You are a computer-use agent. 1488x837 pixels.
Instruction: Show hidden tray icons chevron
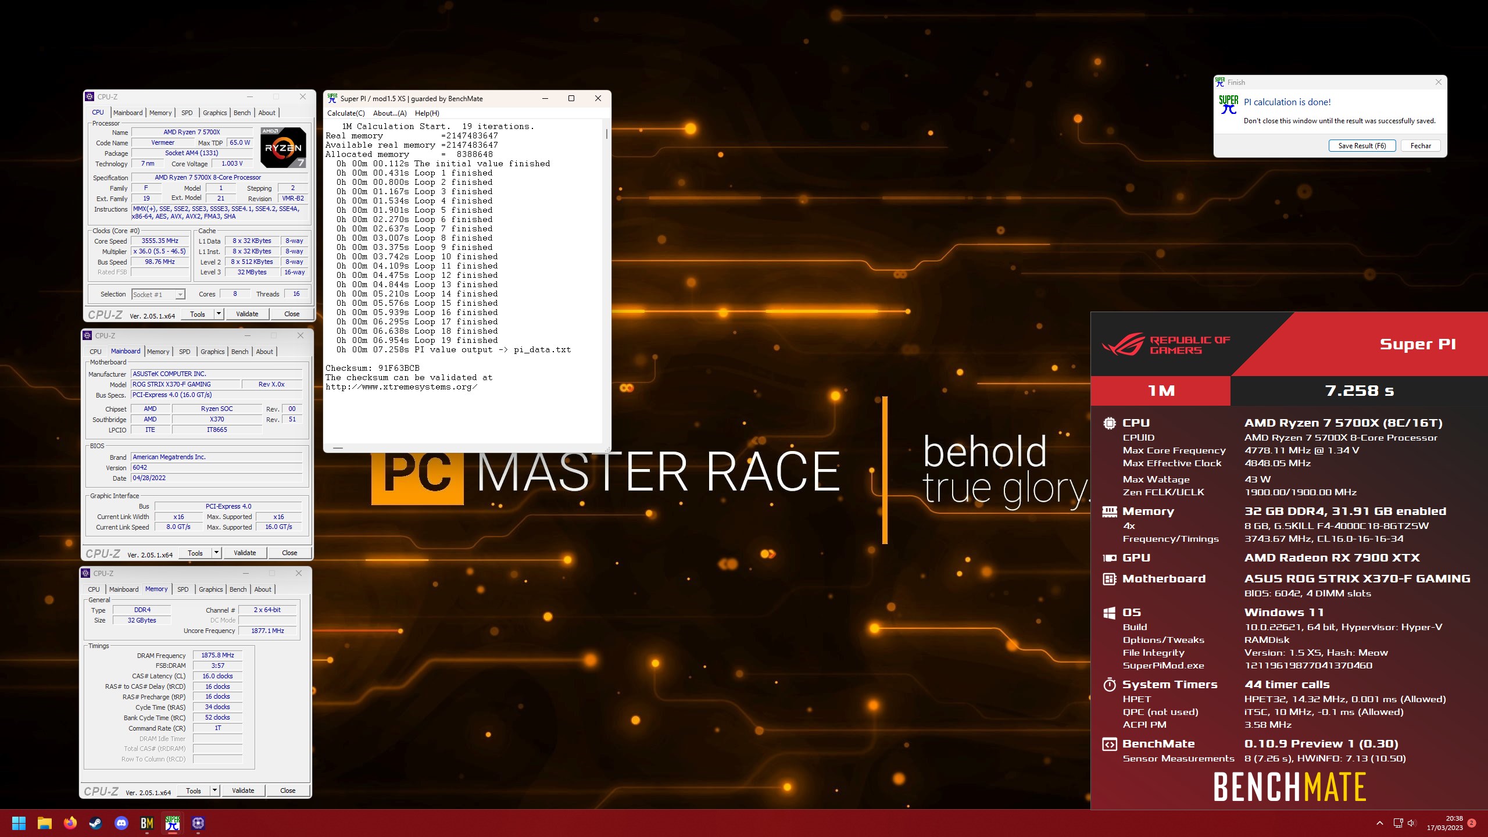[1379, 823]
